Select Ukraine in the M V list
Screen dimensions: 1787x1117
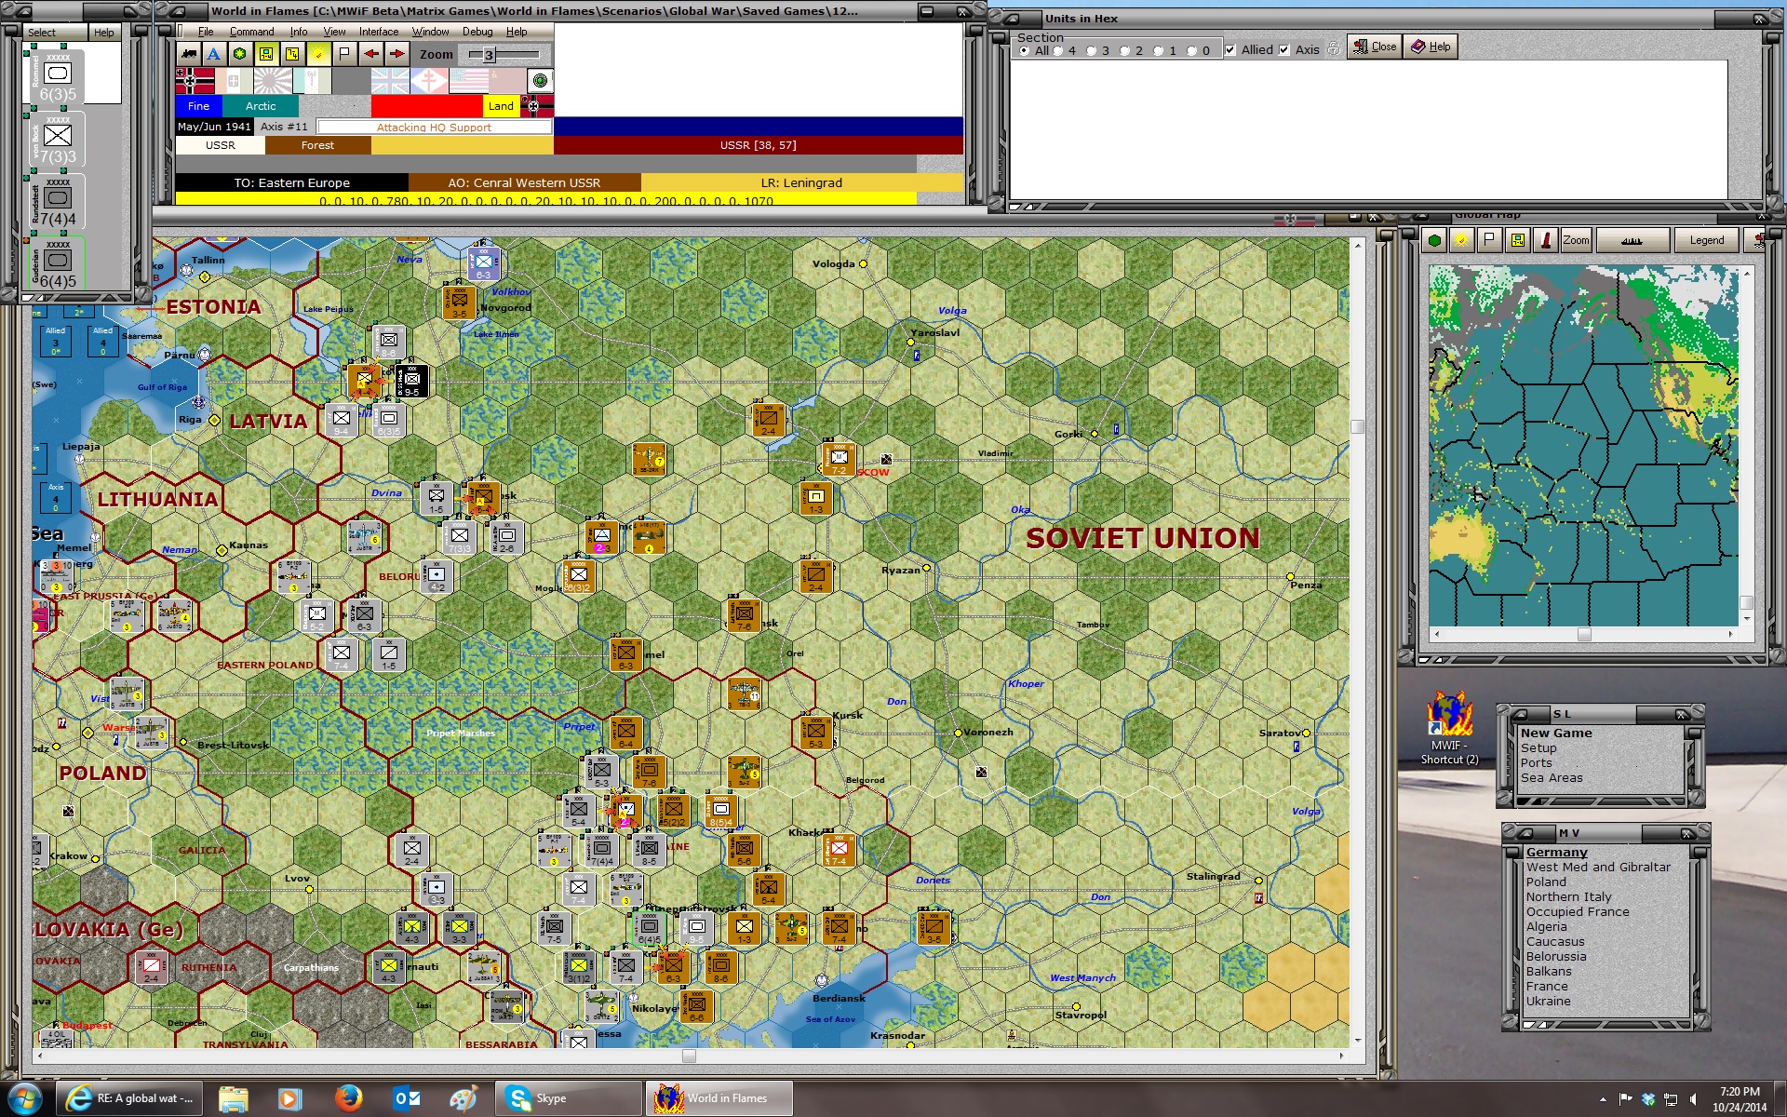click(1548, 1002)
